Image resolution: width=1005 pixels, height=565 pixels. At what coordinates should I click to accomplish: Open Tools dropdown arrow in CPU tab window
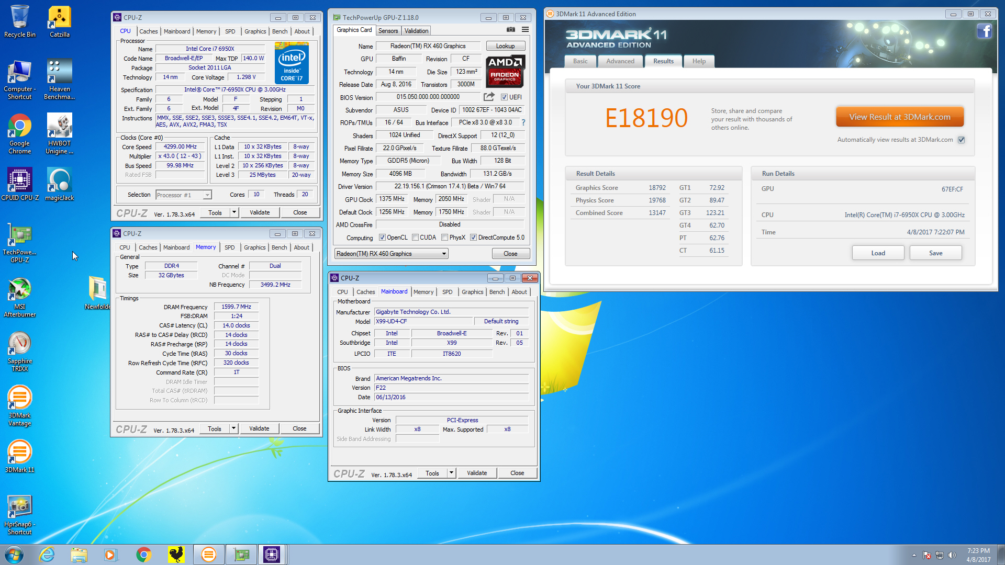234,212
